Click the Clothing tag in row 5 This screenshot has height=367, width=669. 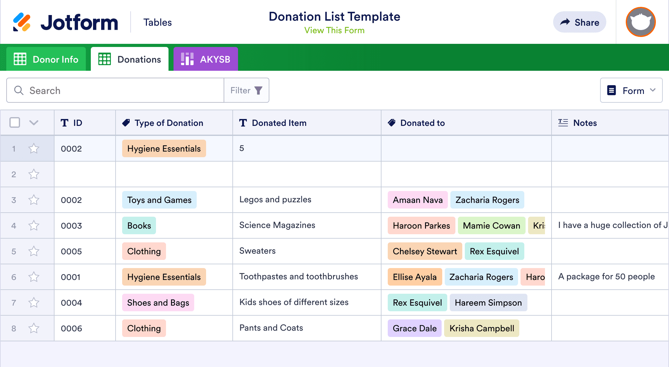[x=144, y=251]
